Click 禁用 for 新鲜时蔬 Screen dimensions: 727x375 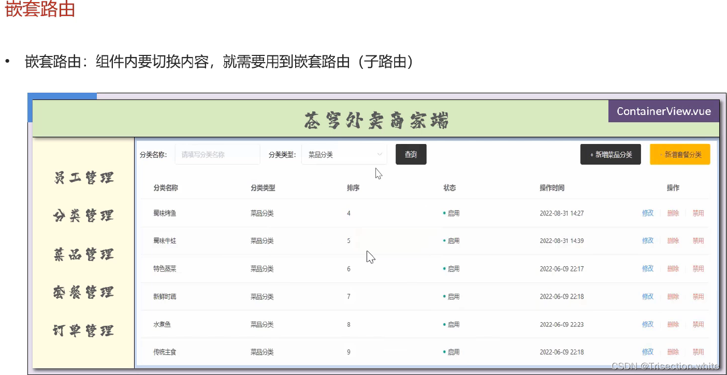pyautogui.click(x=699, y=296)
